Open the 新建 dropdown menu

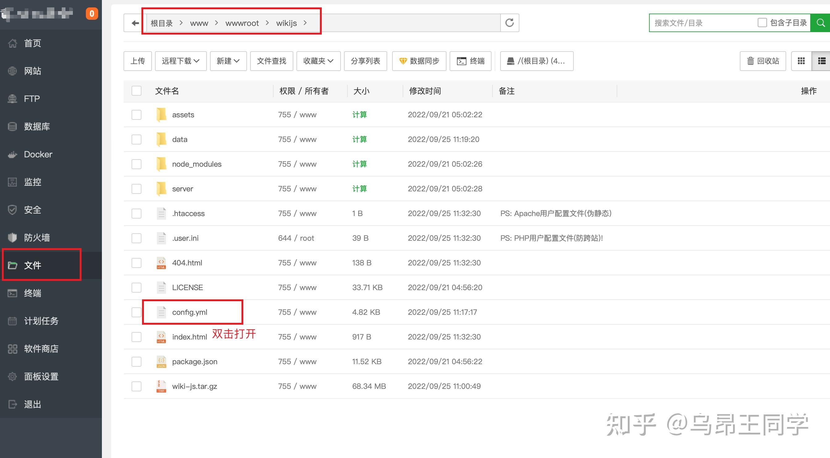tap(228, 61)
